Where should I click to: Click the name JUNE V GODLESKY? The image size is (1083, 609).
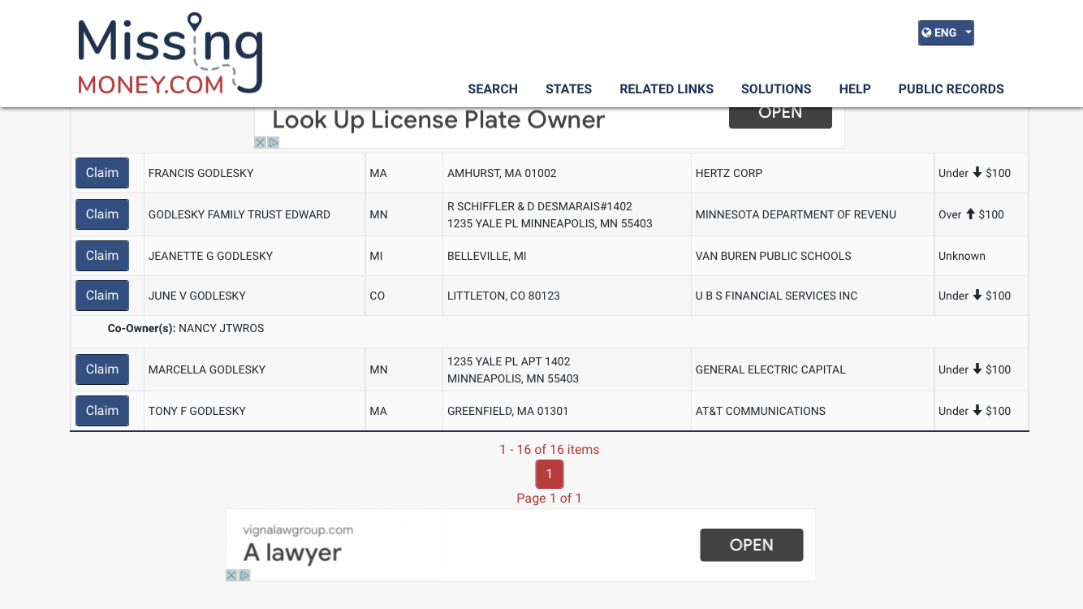197,296
